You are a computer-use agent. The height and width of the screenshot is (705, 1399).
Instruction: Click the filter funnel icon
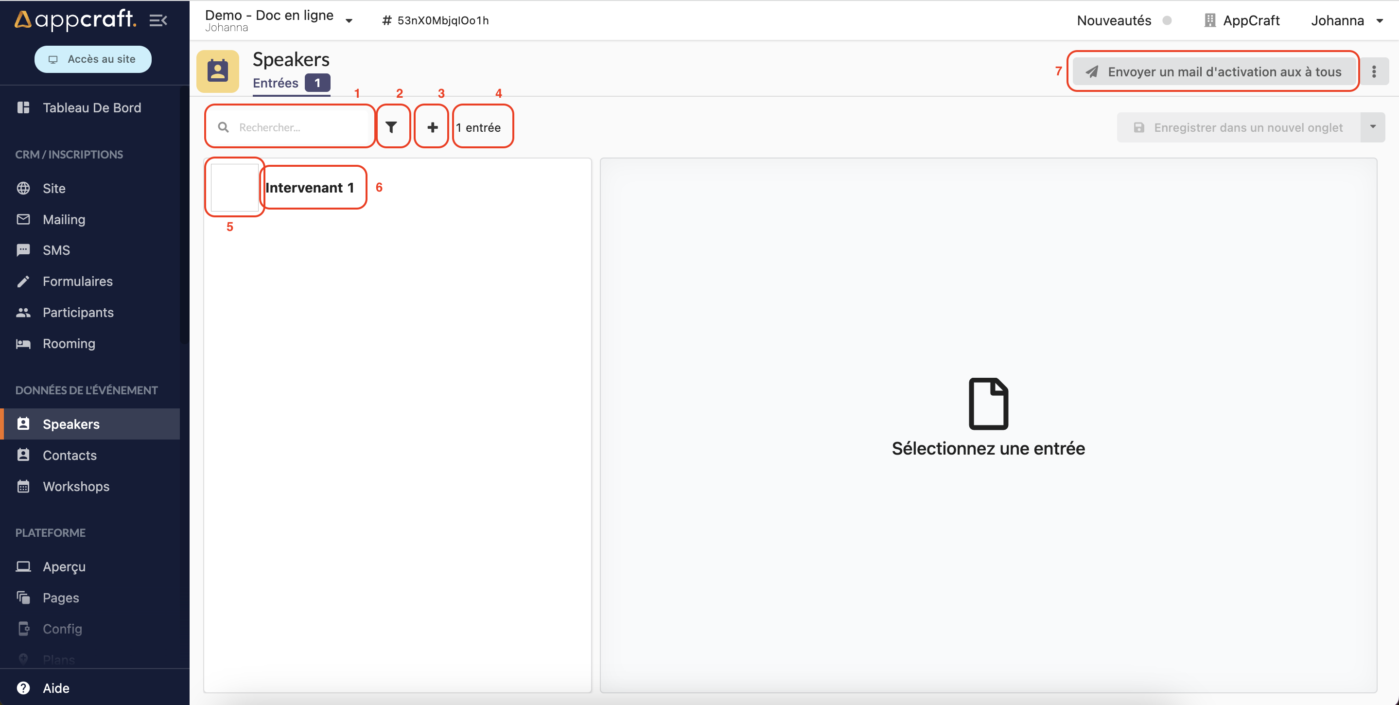(391, 127)
